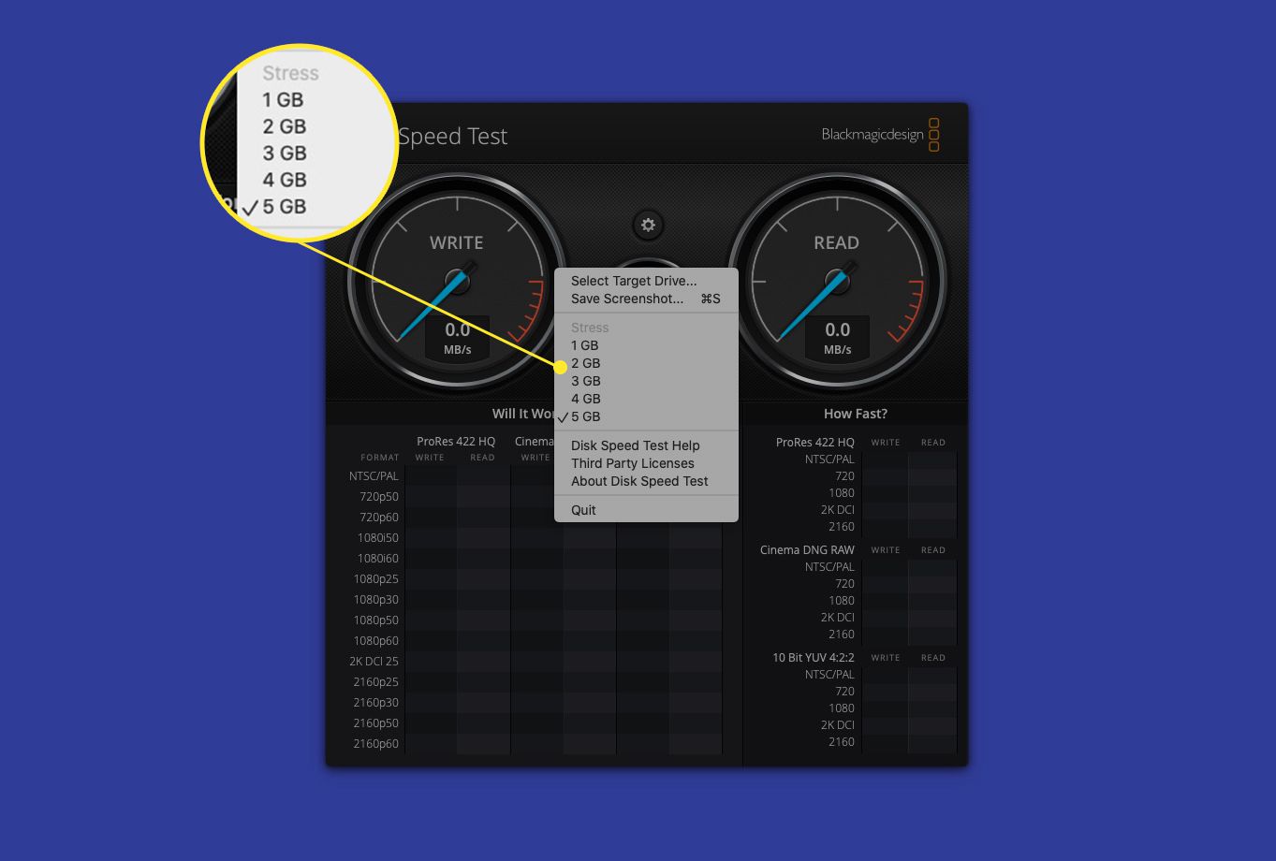Viewport: 1276px width, 861px height.
Task: Click ProRes 422 HQ in Will It Work table
Action: (x=456, y=442)
